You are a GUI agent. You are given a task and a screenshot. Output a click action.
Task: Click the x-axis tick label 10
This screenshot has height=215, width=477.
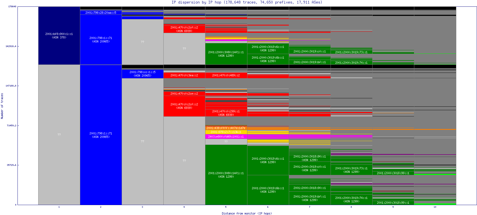click(x=435, y=207)
